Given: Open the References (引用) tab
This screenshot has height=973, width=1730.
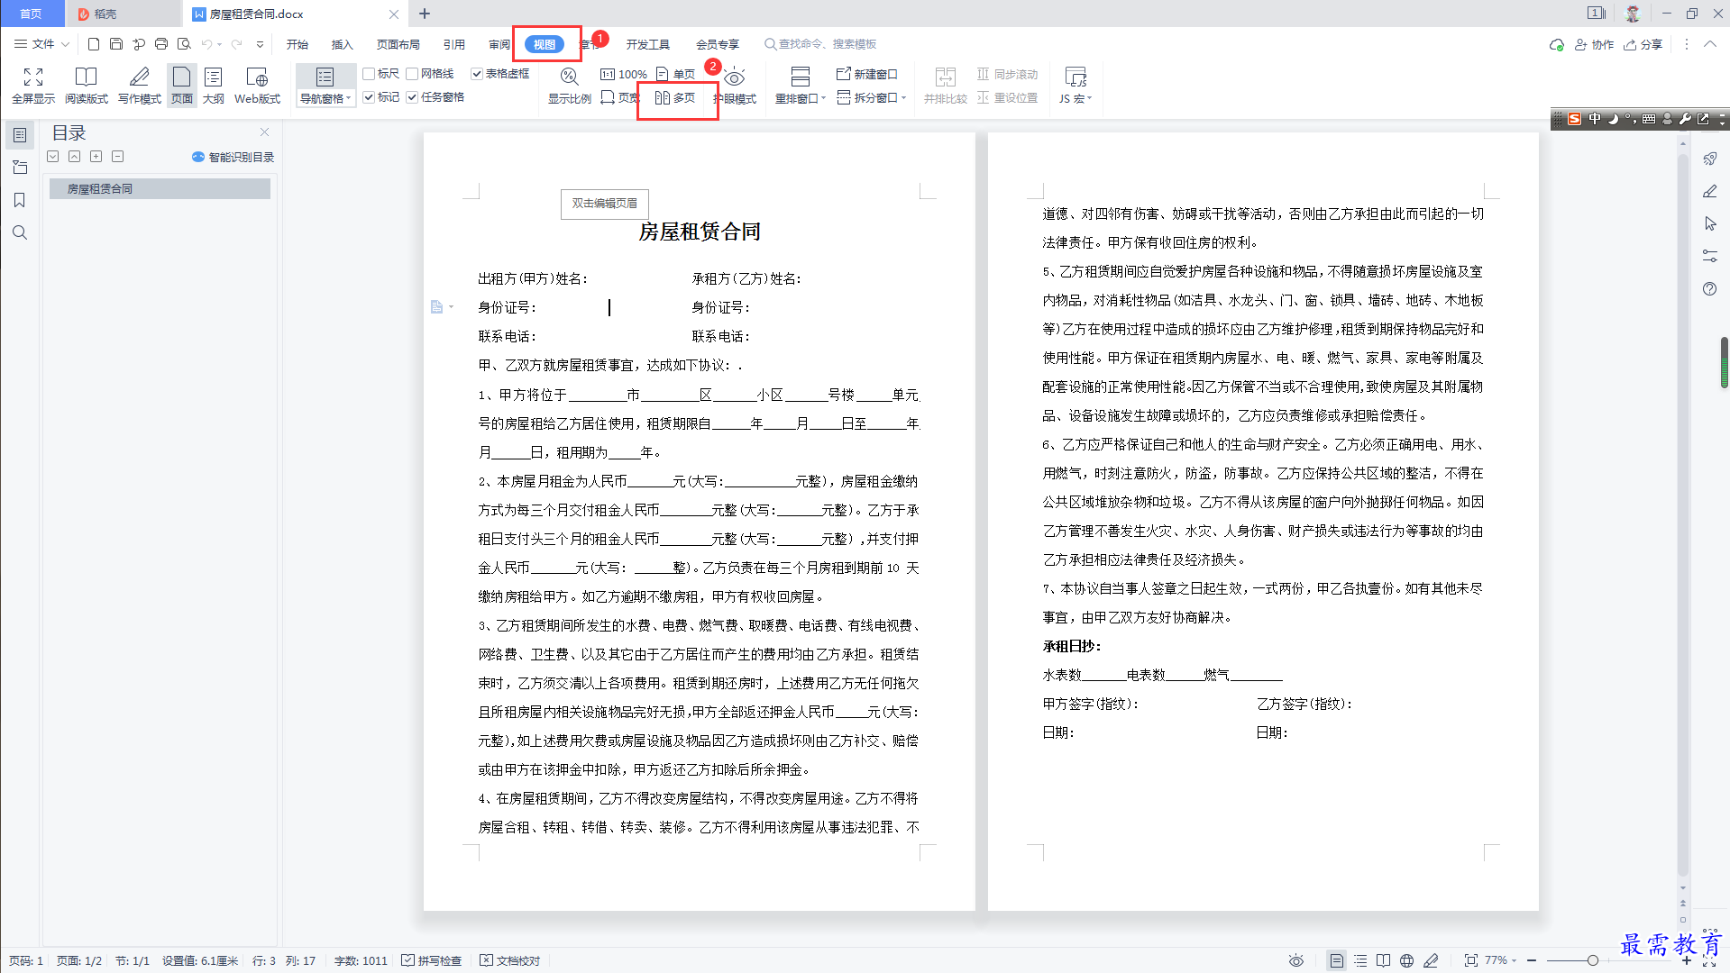Looking at the screenshot, I should 454,44.
